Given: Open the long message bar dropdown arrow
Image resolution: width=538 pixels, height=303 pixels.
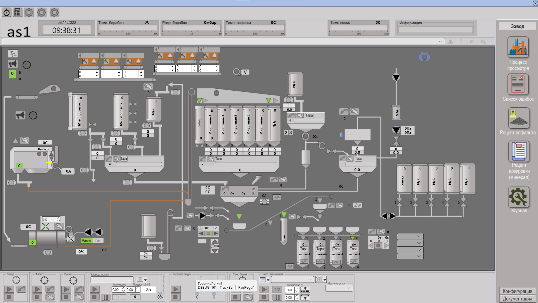Looking at the screenshot, I should 440,41.
